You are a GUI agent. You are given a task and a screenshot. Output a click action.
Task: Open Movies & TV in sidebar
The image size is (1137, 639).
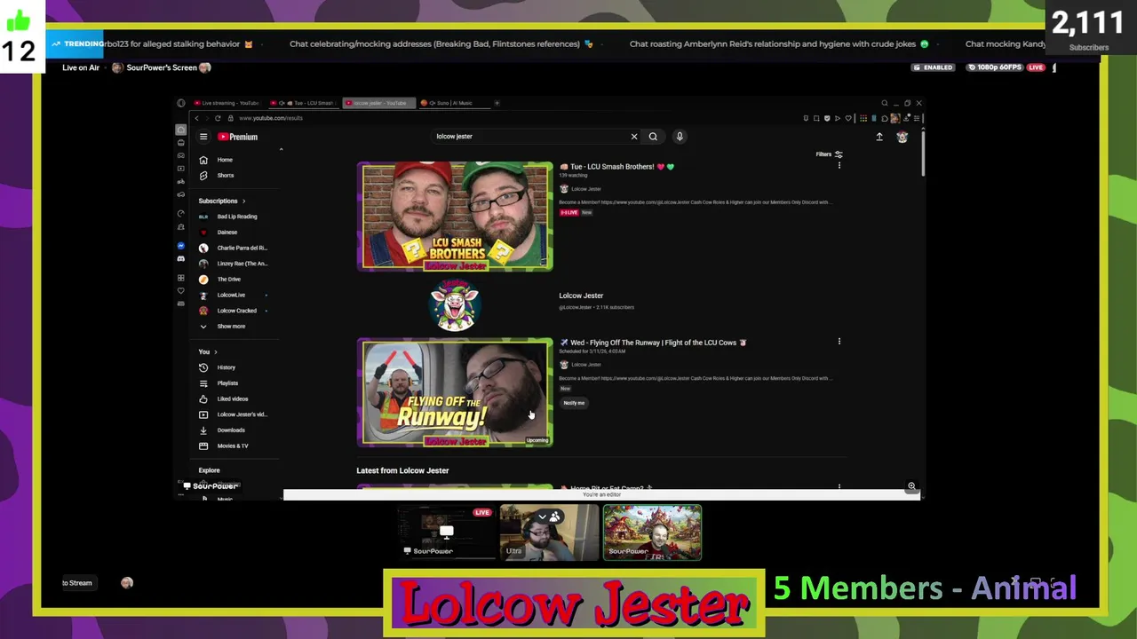224,446
